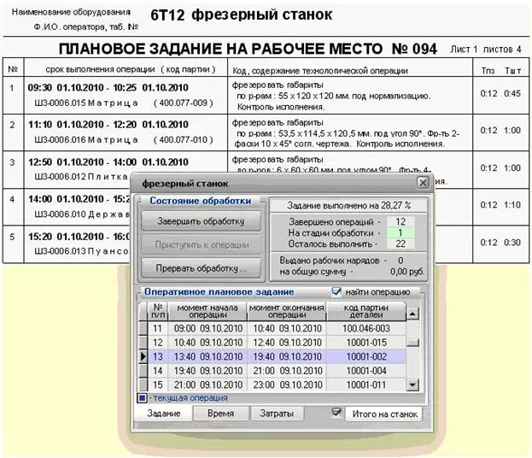Click момент начала операции column header
The image size is (532, 458).
(208, 311)
